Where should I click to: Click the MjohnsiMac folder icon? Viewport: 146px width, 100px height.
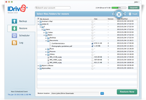(40, 68)
